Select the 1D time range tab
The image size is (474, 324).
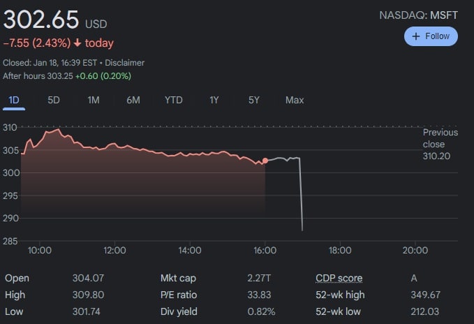[14, 100]
